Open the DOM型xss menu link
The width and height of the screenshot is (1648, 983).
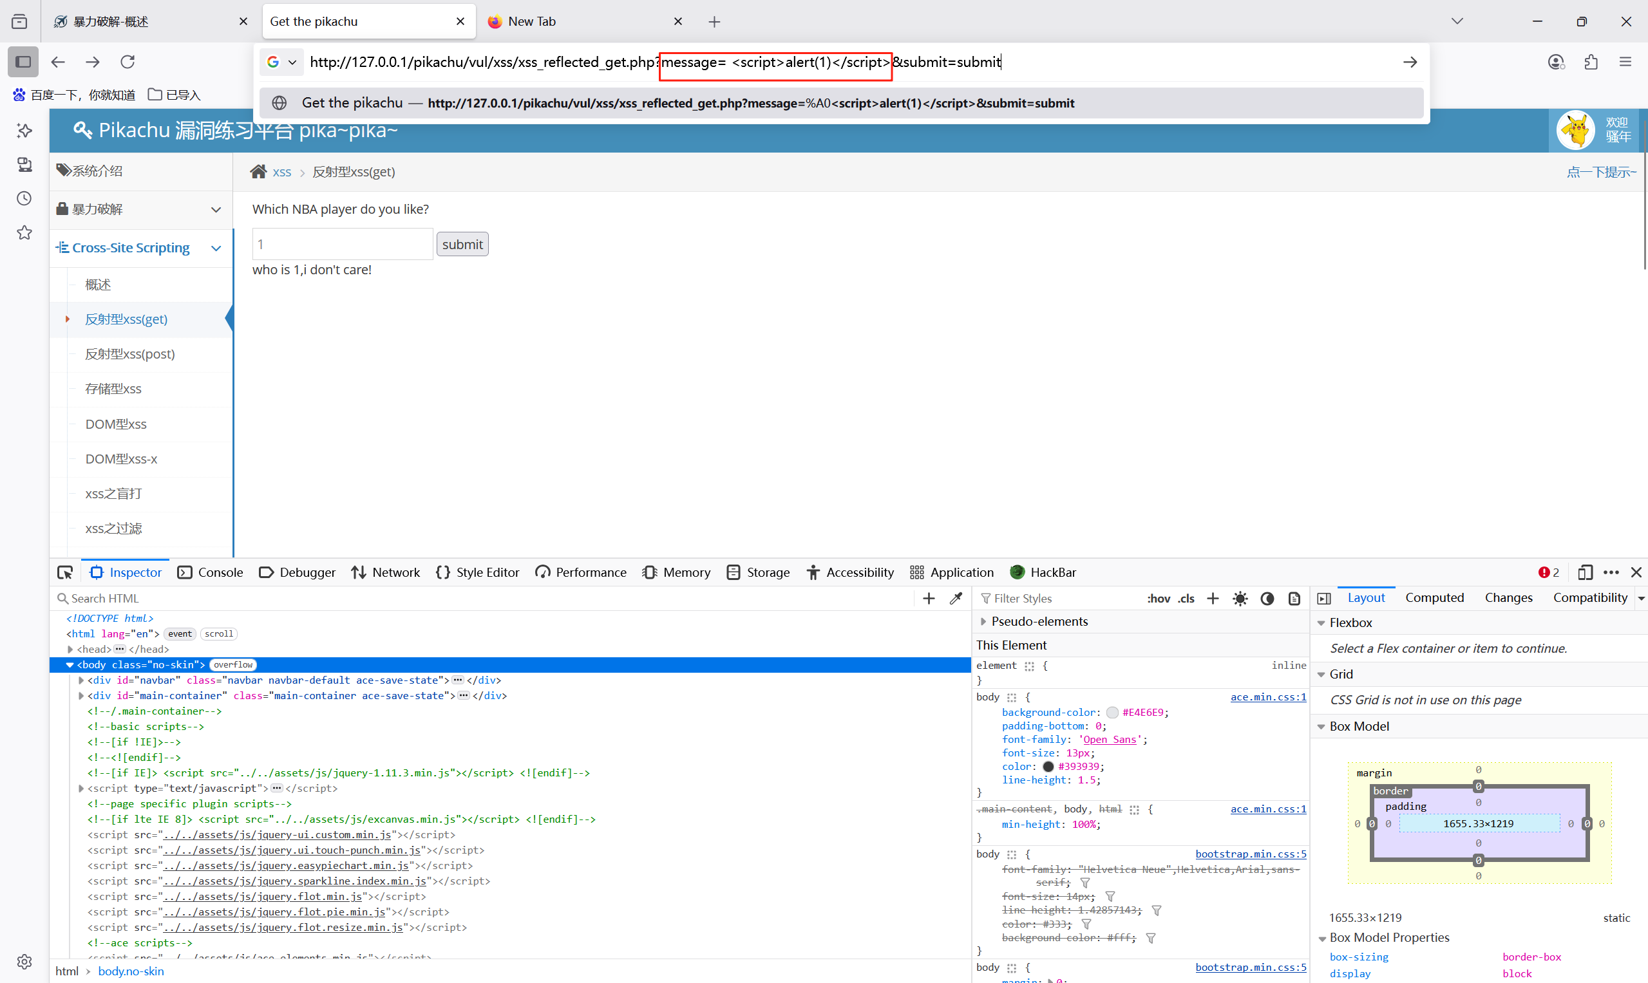pyautogui.click(x=116, y=424)
